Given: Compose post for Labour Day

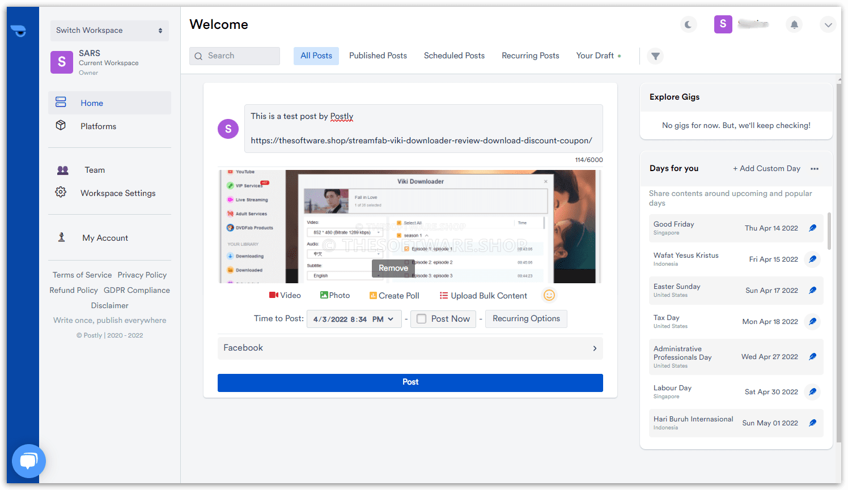Looking at the screenshot, I should click(x=812, y=391).
